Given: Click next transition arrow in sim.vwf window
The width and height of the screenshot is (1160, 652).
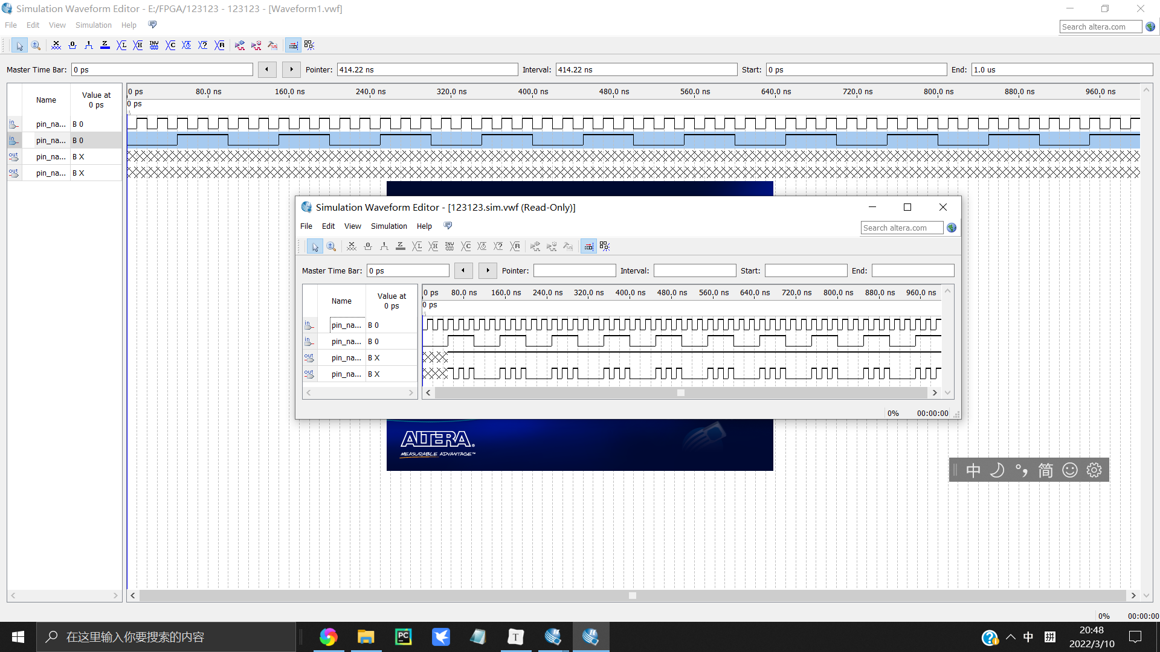Looking at the screenshot, I should coord(488,270).
